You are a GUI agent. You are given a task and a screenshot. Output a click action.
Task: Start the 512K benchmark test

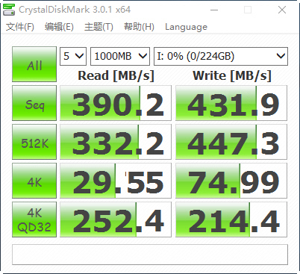coord(34,142)
